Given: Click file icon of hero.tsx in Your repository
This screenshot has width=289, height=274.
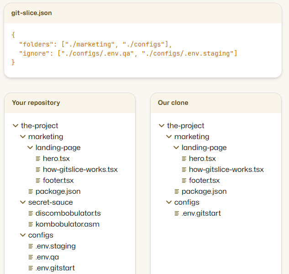Looking at the screenshot, I should (38, 159).
